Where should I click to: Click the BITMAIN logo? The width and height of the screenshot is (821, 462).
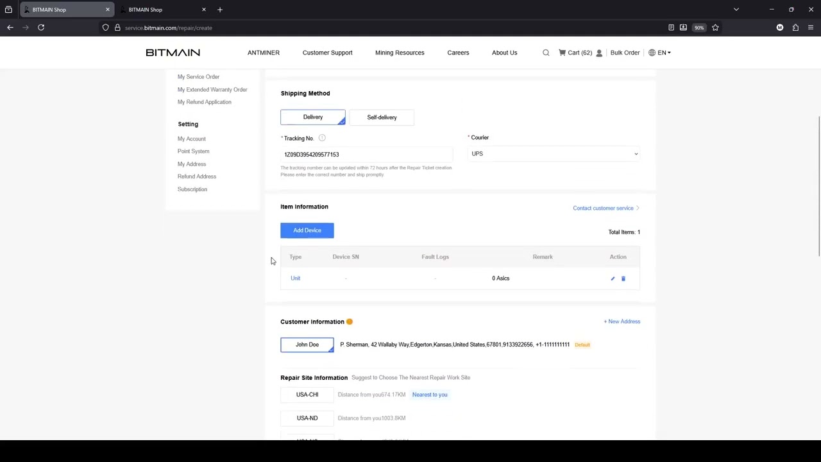click(173, 53)
